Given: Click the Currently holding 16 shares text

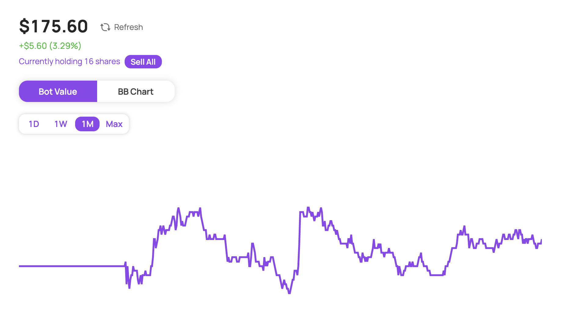Looking at the screenshot, I should point(69,61).
